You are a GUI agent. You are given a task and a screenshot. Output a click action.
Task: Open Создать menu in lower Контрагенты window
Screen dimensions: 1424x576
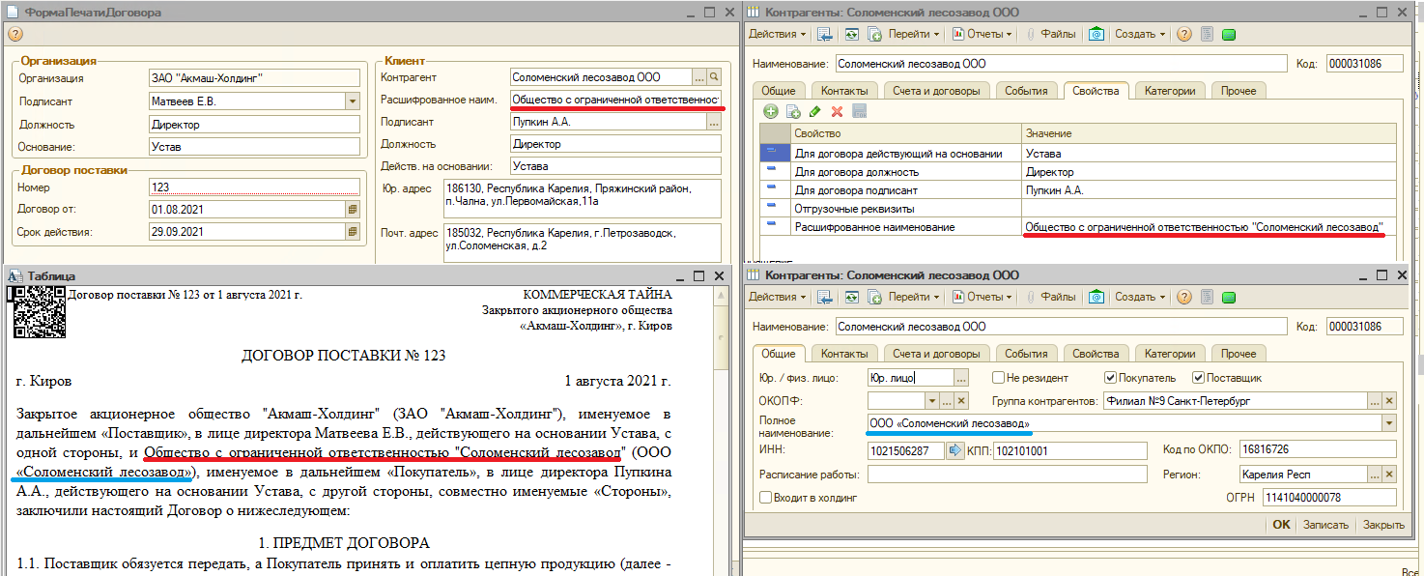click(1140, 297)
